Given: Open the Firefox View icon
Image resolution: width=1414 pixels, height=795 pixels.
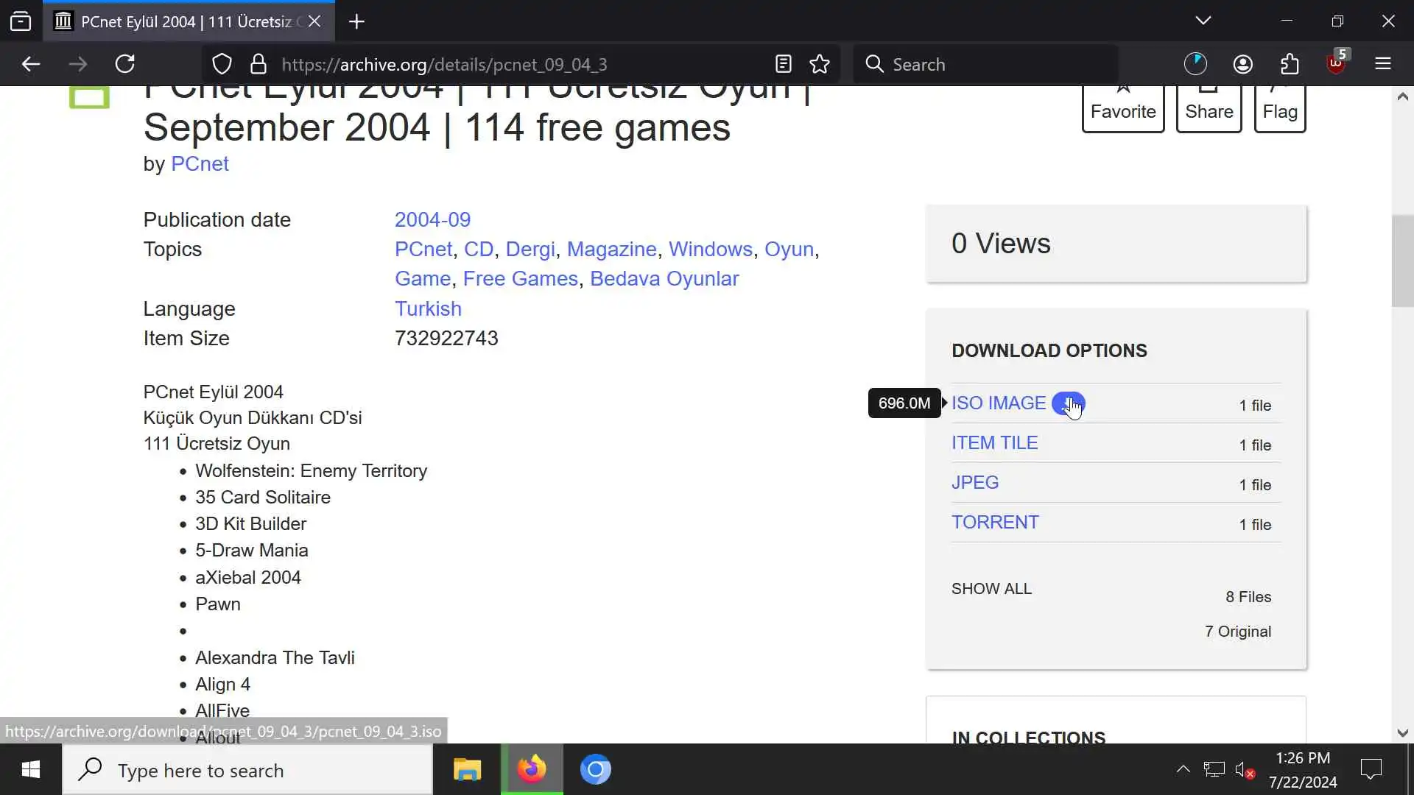Looking at the screenshot, I should tap(21, 21).
